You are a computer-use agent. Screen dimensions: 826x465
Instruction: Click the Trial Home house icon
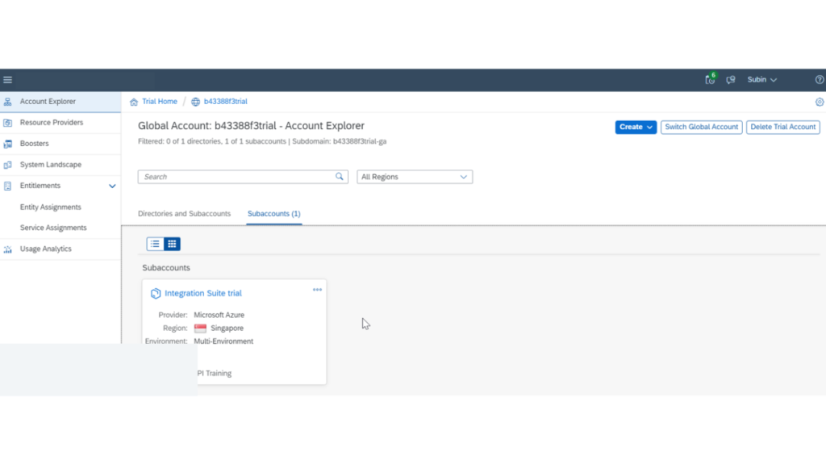[134, 102]
